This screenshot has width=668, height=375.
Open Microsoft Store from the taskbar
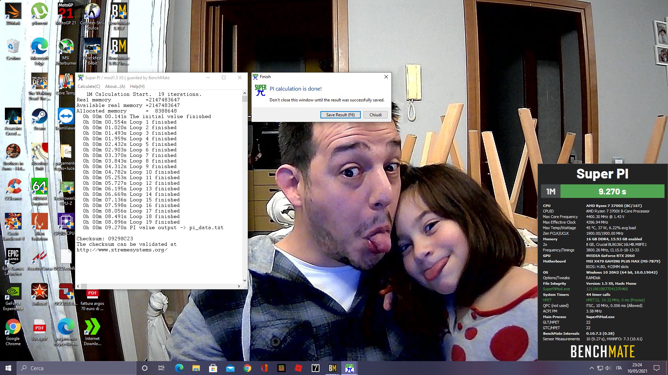pyautogui.click(x=213, y=368)
